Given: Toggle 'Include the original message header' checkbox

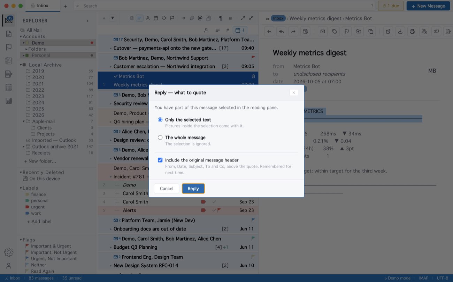Looking at the screenshot, I should (x=160, y=160).
